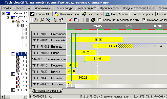The width and height of the screenshot is (167, 99).
Task: Click the stacked windows copy icon
Action: point(93,20)
